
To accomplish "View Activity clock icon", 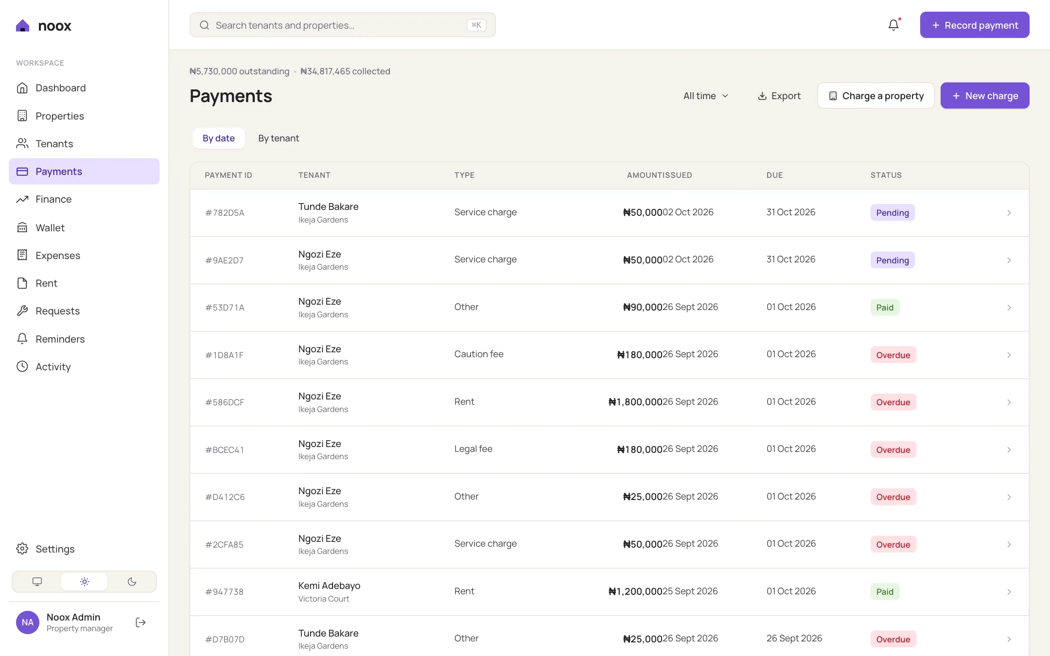I will (x=22, y=366).
